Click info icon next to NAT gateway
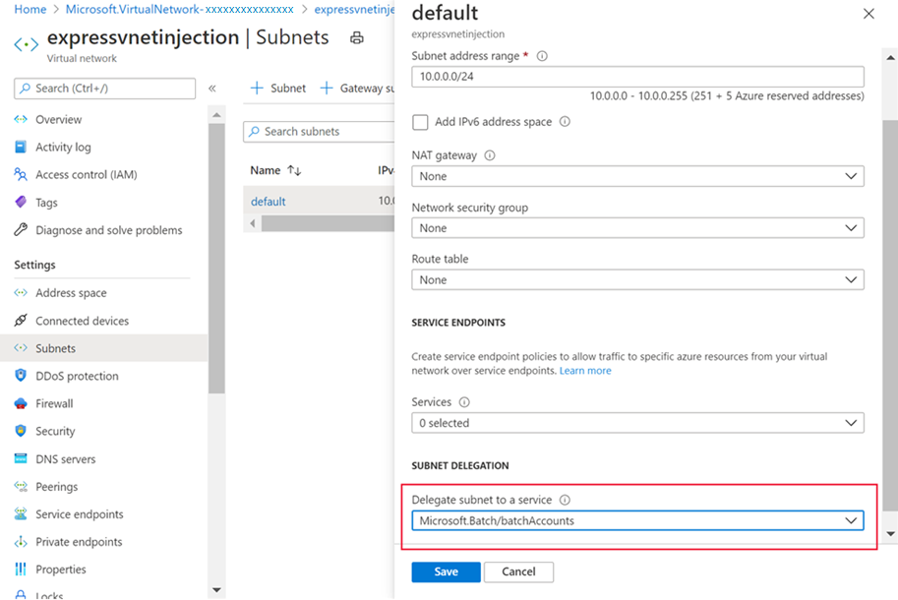The height and width of the screenshot is (600, 898). pos(490,155)
